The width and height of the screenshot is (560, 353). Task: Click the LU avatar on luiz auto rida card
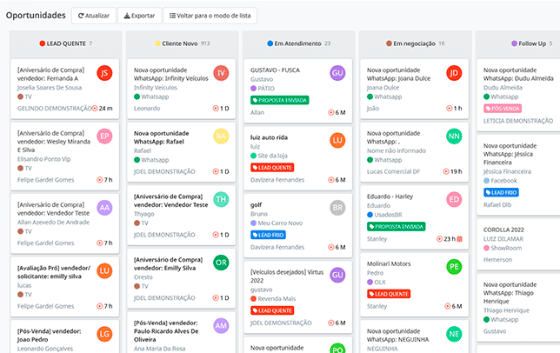337,141
